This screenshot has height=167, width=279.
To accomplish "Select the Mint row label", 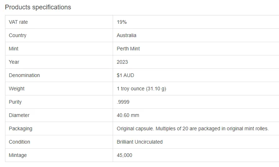I will click(14, 49).
